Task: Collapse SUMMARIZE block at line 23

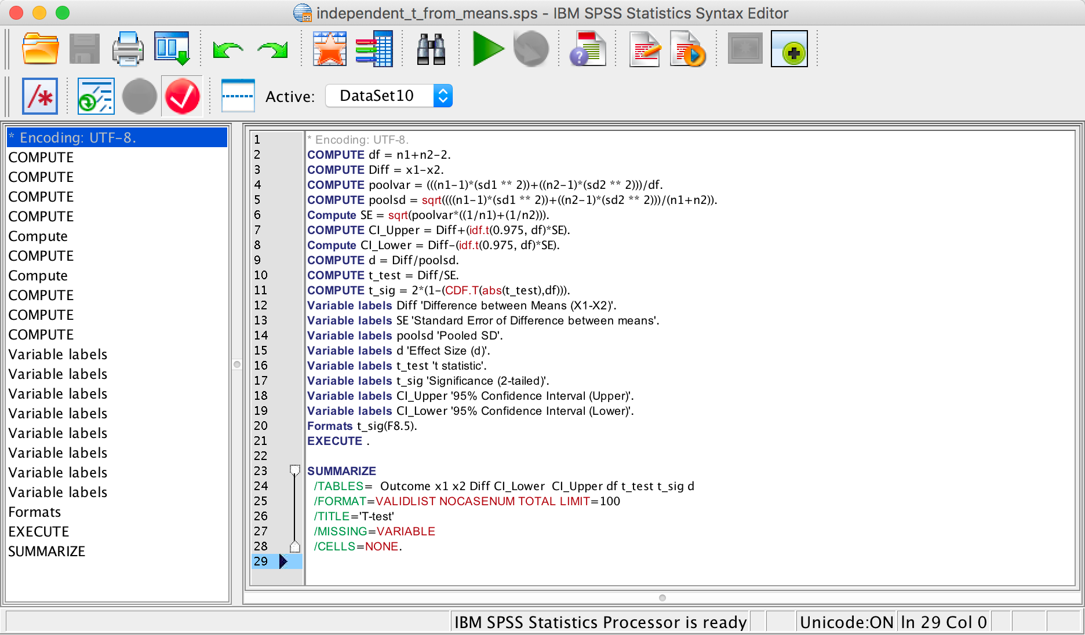Action: pos(295,470)
